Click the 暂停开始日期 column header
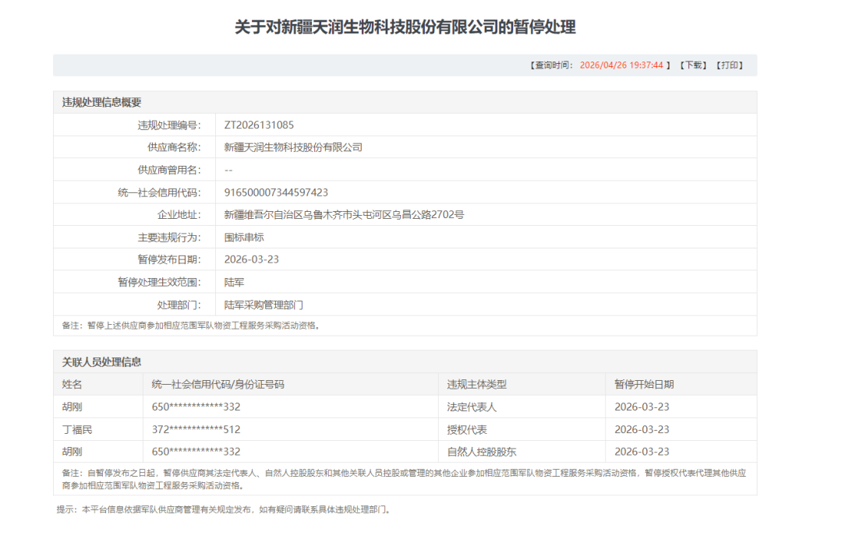The width and height of the screenshot is (842, 546). click(644, 385)
